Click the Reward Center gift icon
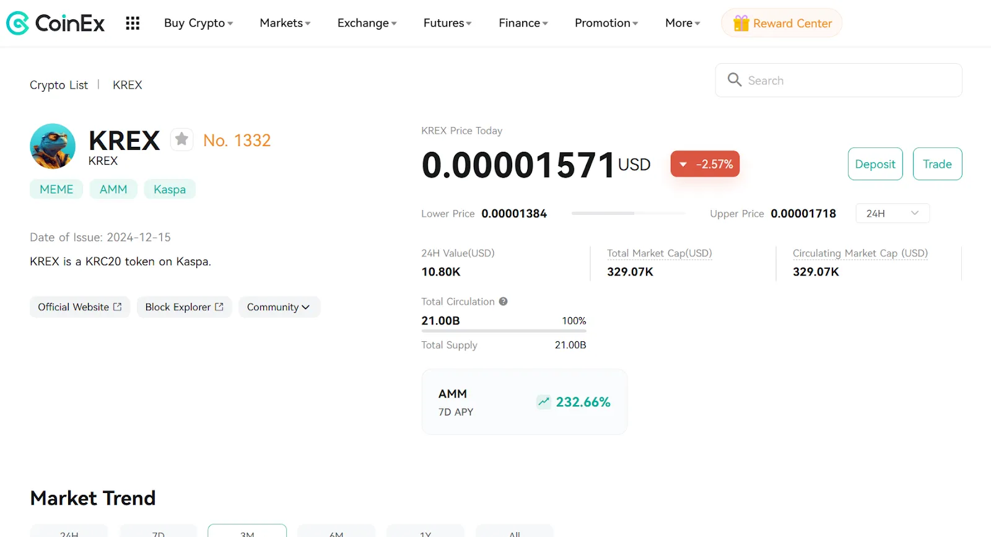991x537 pixels. (x=741, y=23)
